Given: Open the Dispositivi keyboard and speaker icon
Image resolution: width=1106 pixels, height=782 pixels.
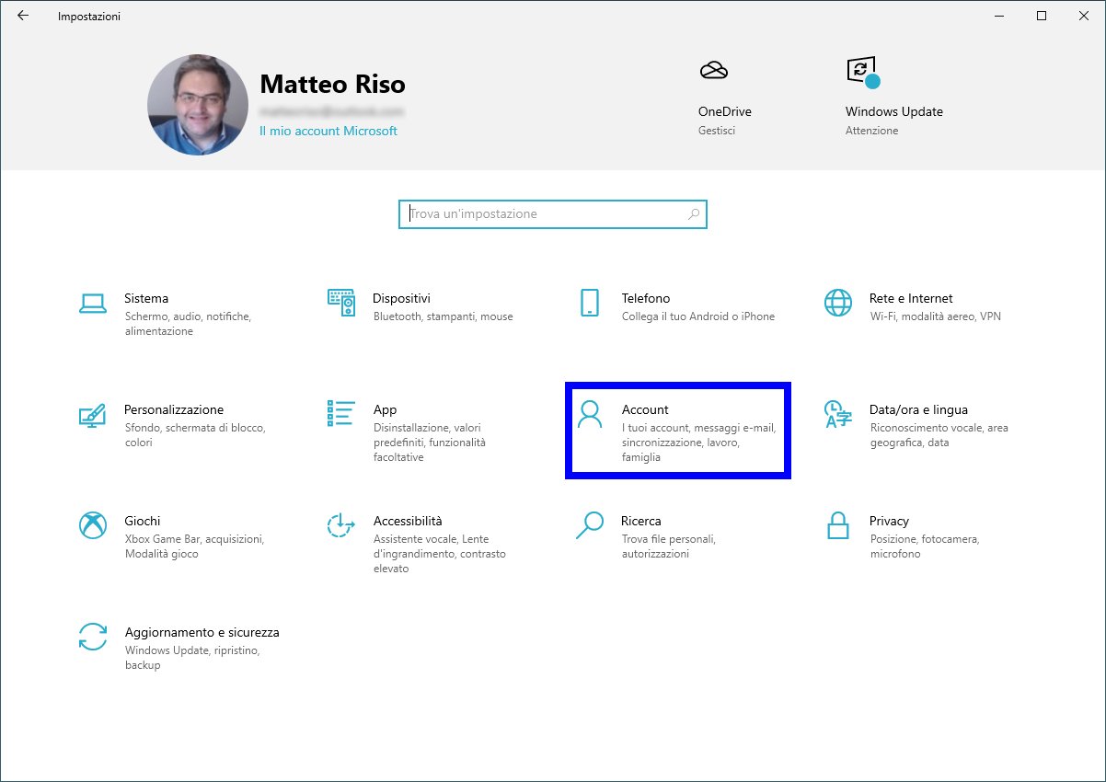Looking at the screenshot, I should pyautogui.click(x=341, y=303).
